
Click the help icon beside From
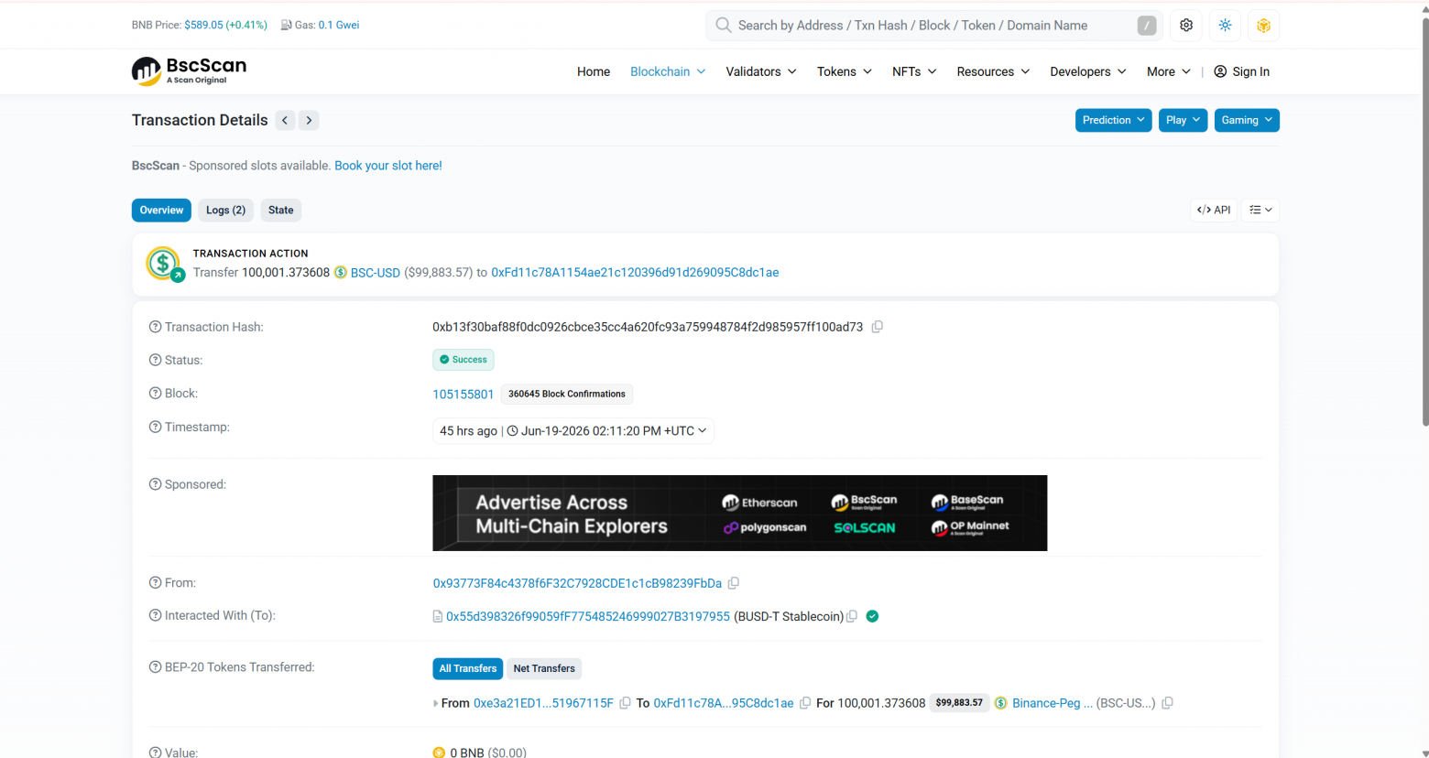(x=155, y=582)
